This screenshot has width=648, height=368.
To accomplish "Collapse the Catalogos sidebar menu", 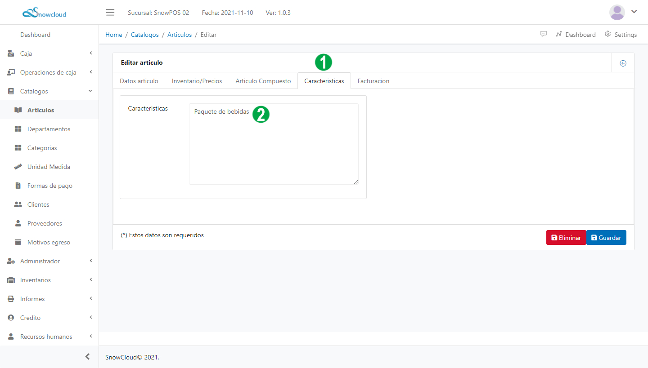I will [49, 91].
